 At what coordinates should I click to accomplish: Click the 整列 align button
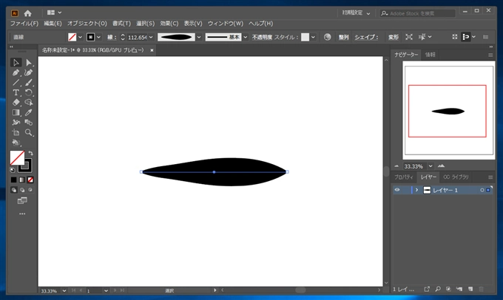[343, 37]
